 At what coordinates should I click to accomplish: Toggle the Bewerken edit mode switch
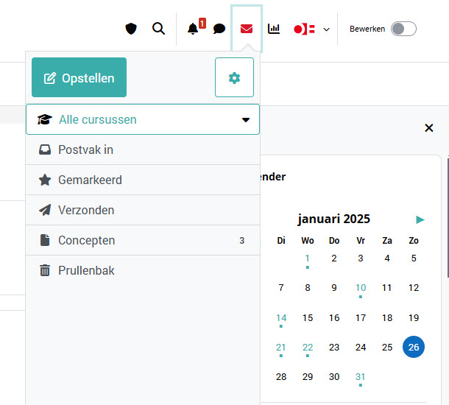click(403, 29)
